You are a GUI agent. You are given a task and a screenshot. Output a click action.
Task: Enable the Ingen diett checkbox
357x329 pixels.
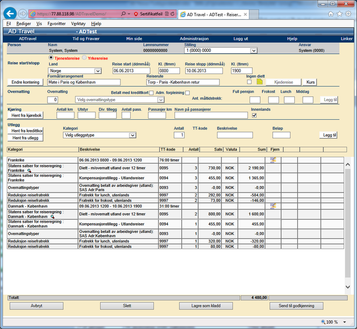click(x=250, y=82)
